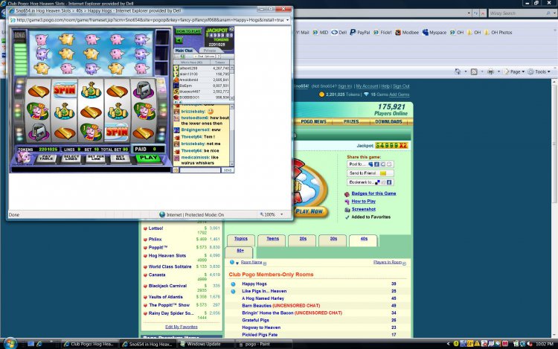Click the Bet Max button
The image size is (558, 349).
121,159
